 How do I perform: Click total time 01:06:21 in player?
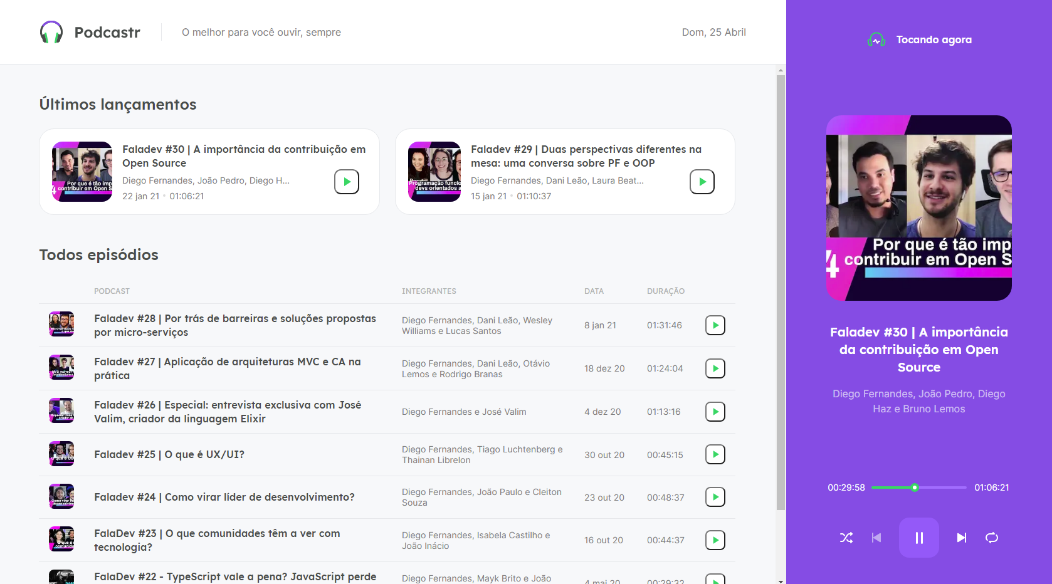tap(992, 488)
